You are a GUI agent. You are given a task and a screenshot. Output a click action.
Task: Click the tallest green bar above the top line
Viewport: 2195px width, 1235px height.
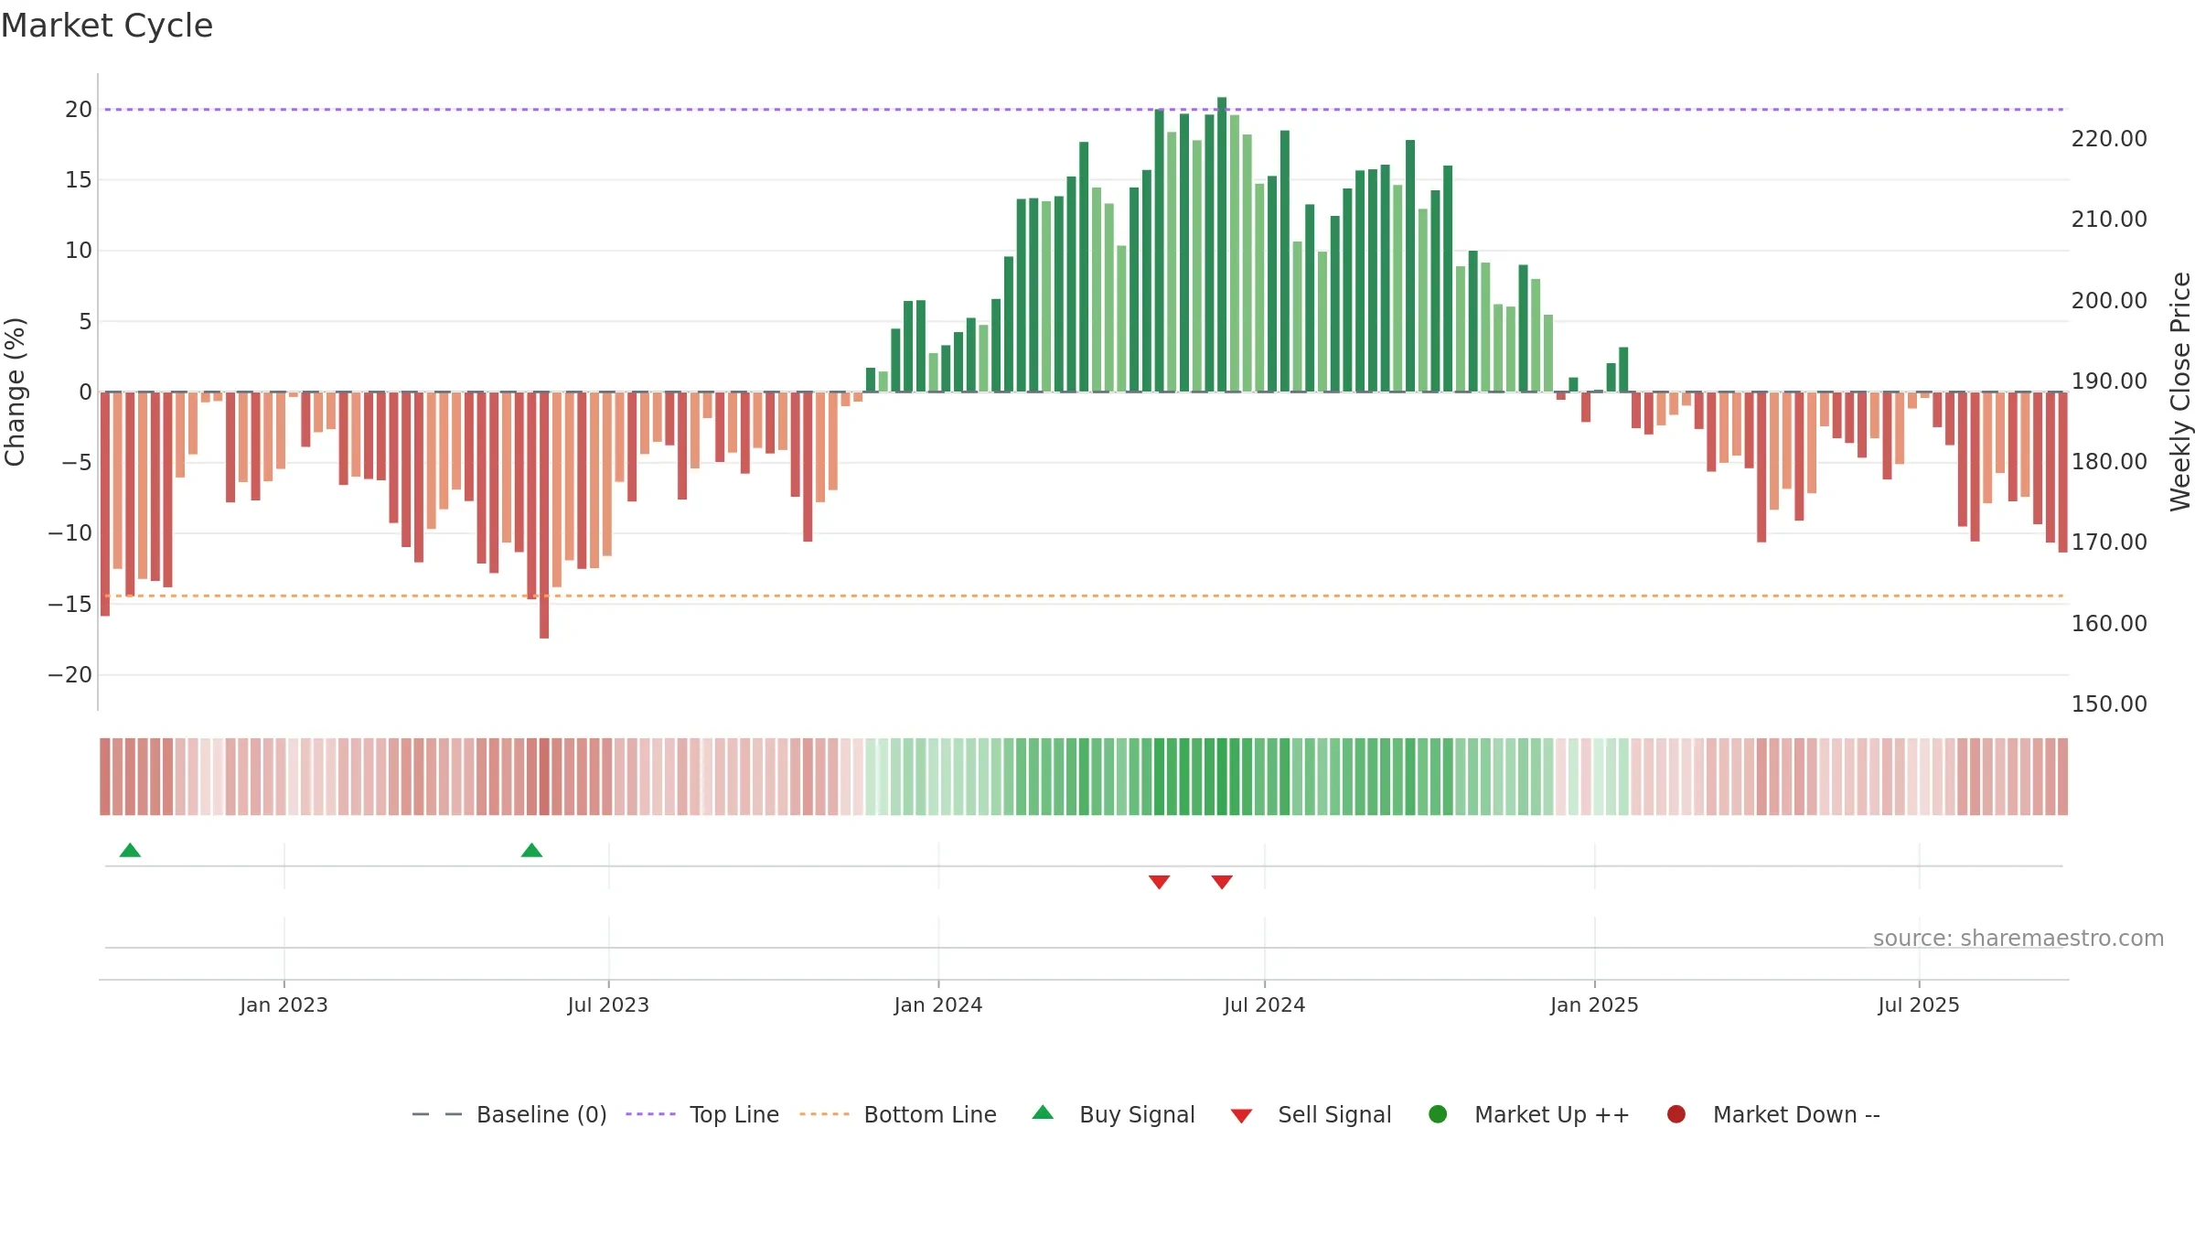[x=1222, y=244]
